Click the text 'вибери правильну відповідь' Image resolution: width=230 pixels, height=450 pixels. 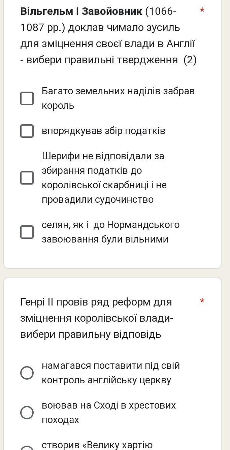[x=91, y=334]
